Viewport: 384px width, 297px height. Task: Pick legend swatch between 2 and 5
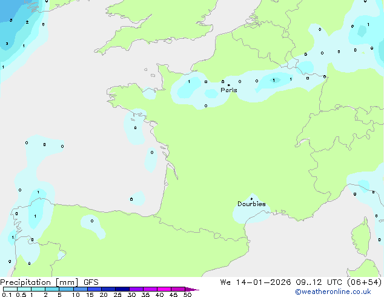52,290
